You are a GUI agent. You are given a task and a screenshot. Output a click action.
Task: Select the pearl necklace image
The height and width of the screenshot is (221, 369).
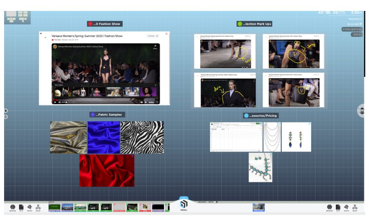[272, 137]
